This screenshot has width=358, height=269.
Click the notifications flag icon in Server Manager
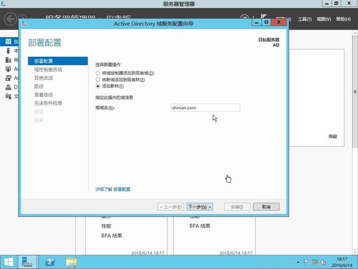pos(263,17)
